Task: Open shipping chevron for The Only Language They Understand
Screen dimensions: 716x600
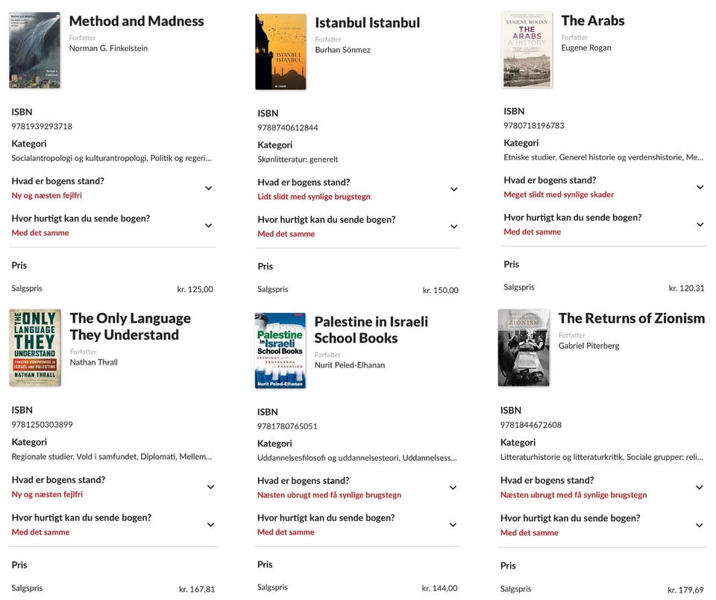Action: click(x=210, y=525)
